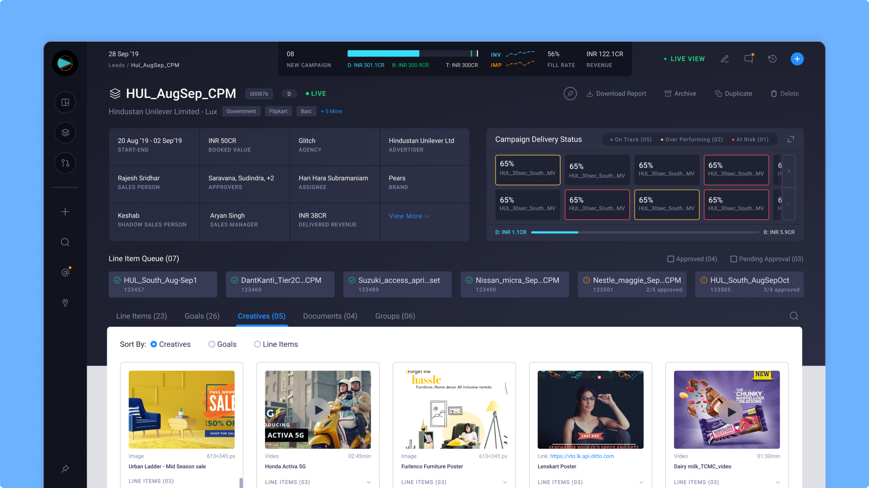
Task: Open the layers stack icon in sidebar
Action: [65, 133]
